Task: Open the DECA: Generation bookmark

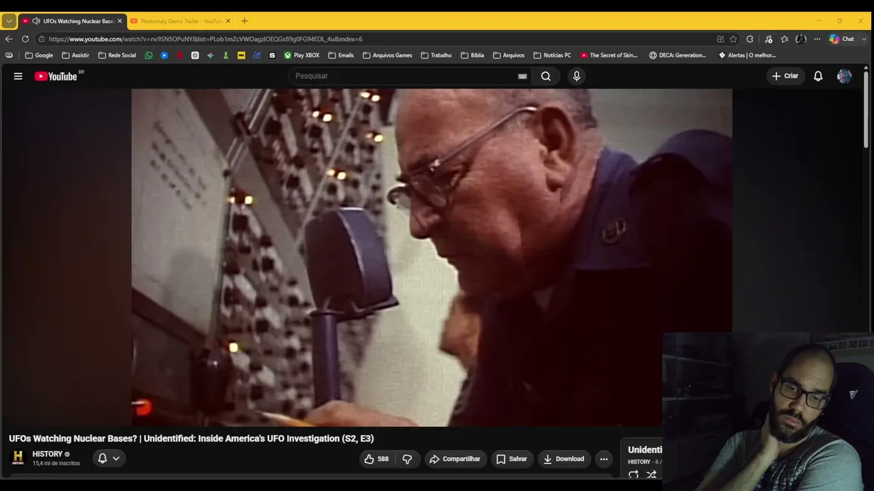Action: click(x=678, y=55)
